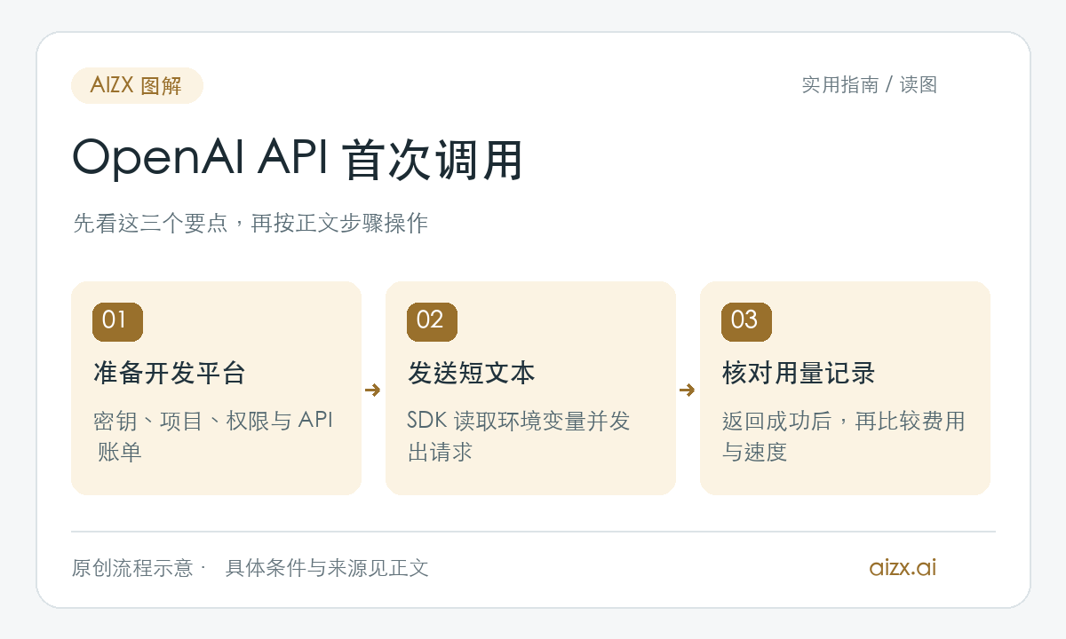
Task: Click the third step card background
Action: [845, 388]
